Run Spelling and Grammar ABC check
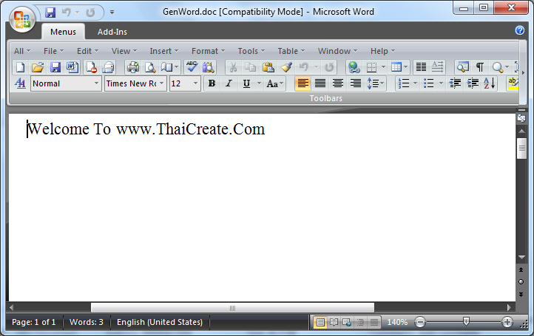Image resolution: width=534 pixels, height=336 pixels. coord(192,67)
